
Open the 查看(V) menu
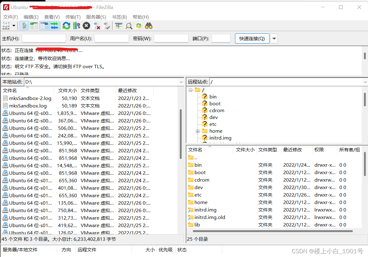click(52, 17)
